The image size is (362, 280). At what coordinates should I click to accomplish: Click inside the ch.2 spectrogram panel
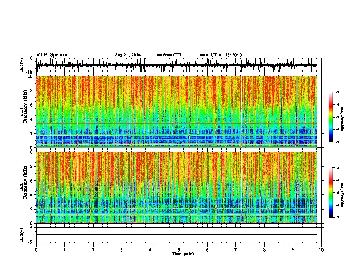(176, 188)
